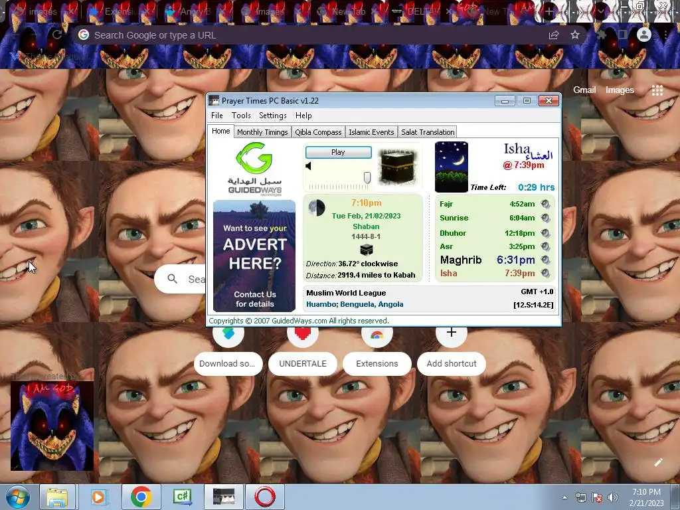Open the Windows Start button
This screenshot has height=510, width=680.
[x=17, y=497]
